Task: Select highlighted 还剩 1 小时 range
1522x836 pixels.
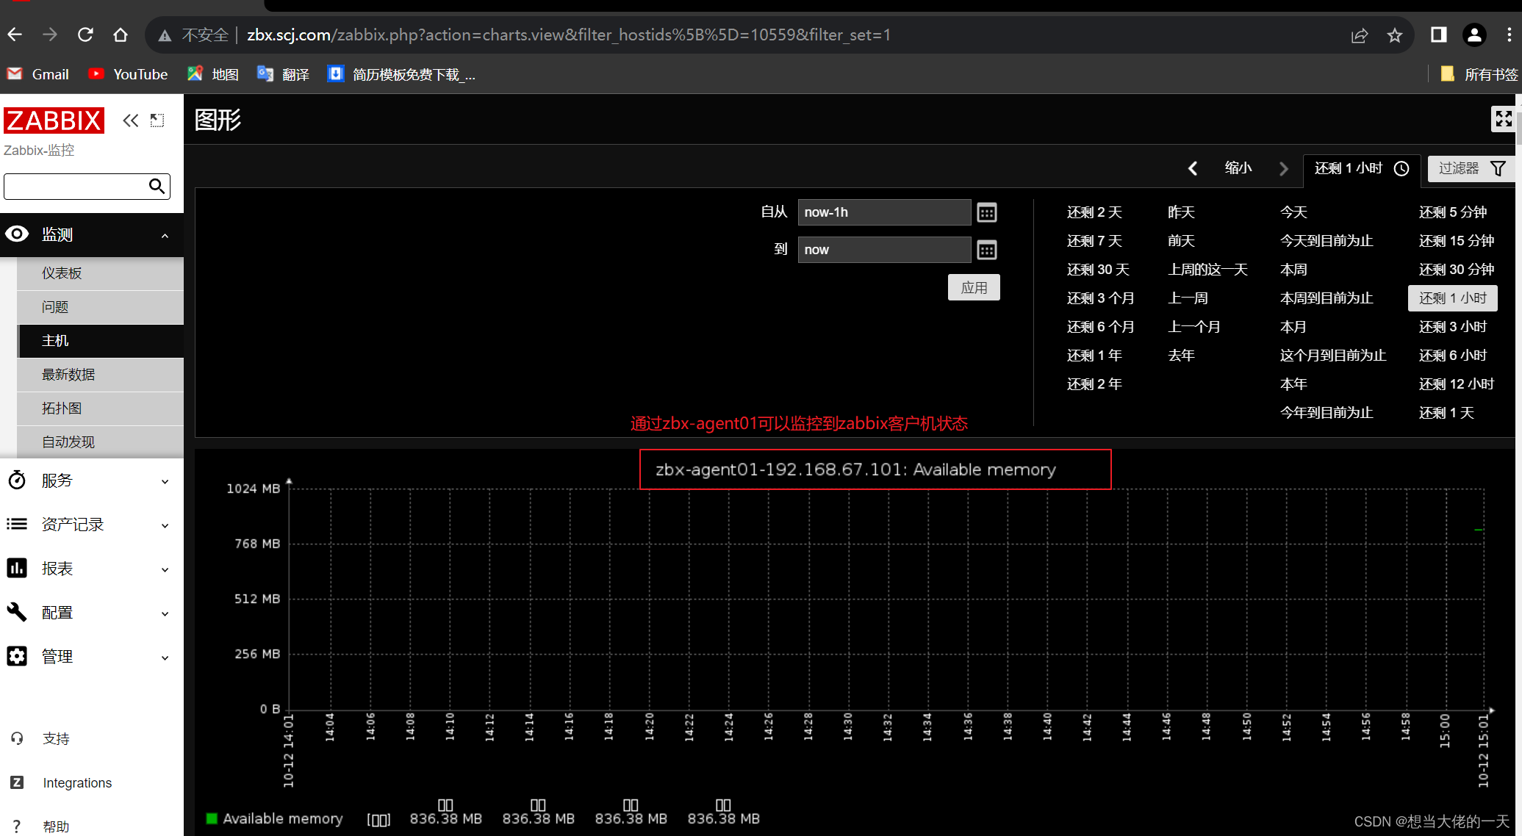Action: 1453,298
